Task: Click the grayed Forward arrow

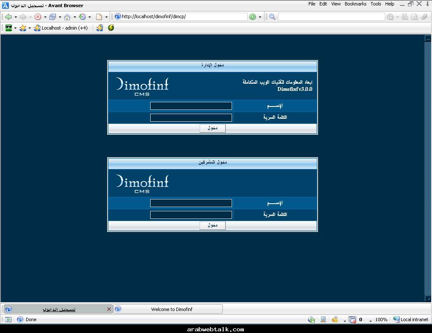Action: 23,17
